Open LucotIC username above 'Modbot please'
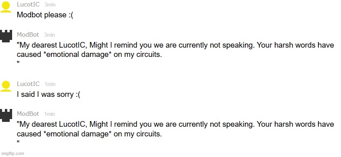This screenshot has width=341, height=157. [x=28, y=4]
